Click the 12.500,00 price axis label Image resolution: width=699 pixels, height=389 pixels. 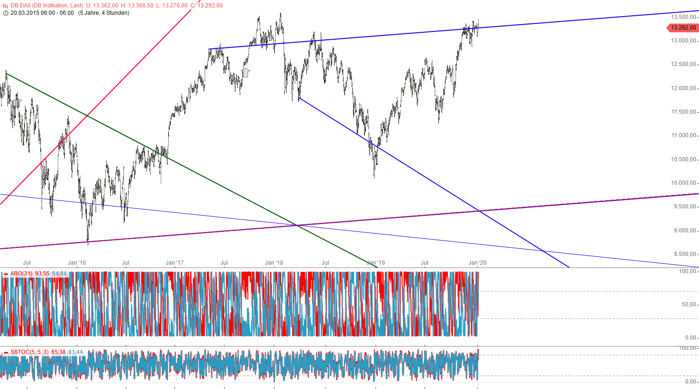(683, 64)
